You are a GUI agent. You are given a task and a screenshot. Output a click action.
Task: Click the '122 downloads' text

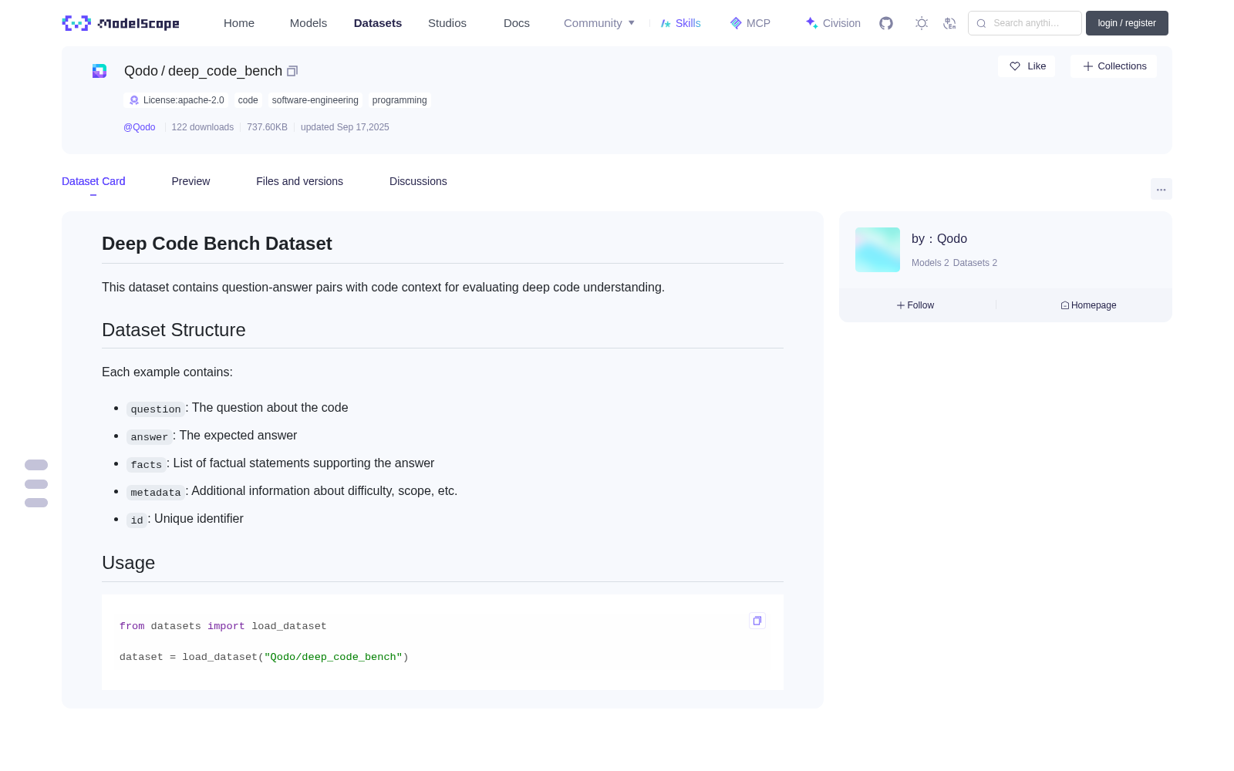203,127
